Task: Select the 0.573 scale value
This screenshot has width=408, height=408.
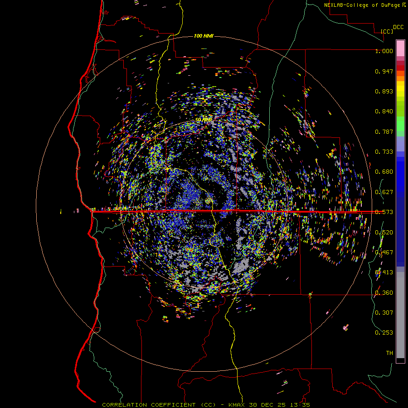Action: click(x=384, y=212)
